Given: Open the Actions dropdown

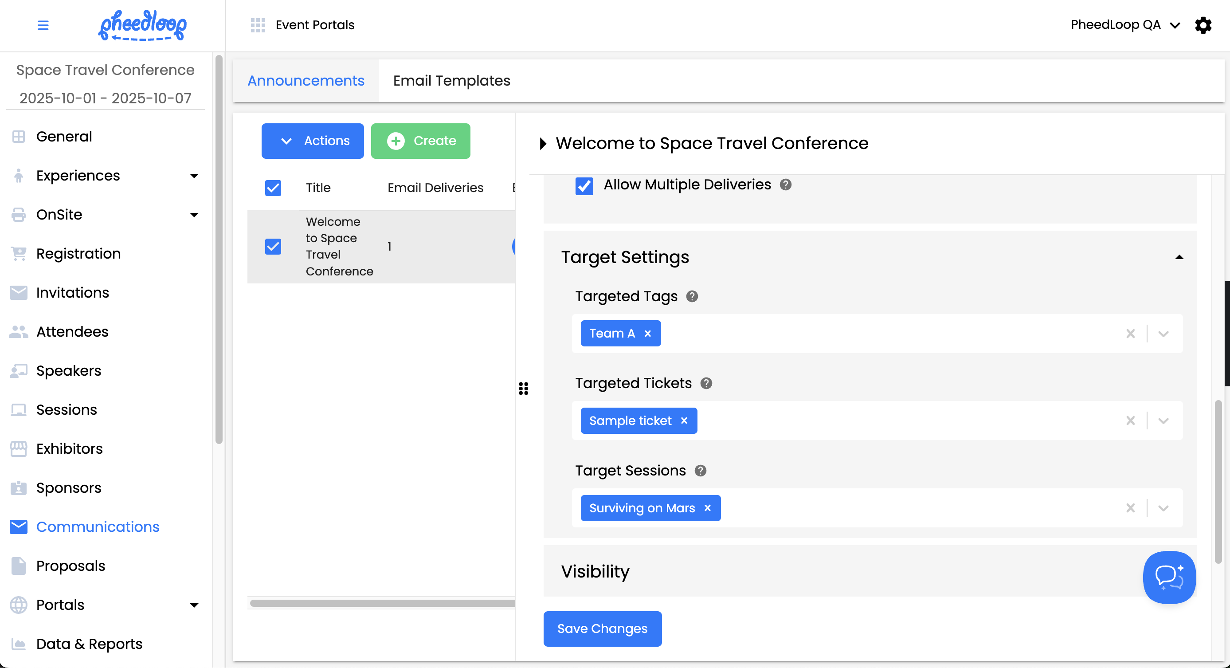Looking at the screenshot, I should [312, 141].
